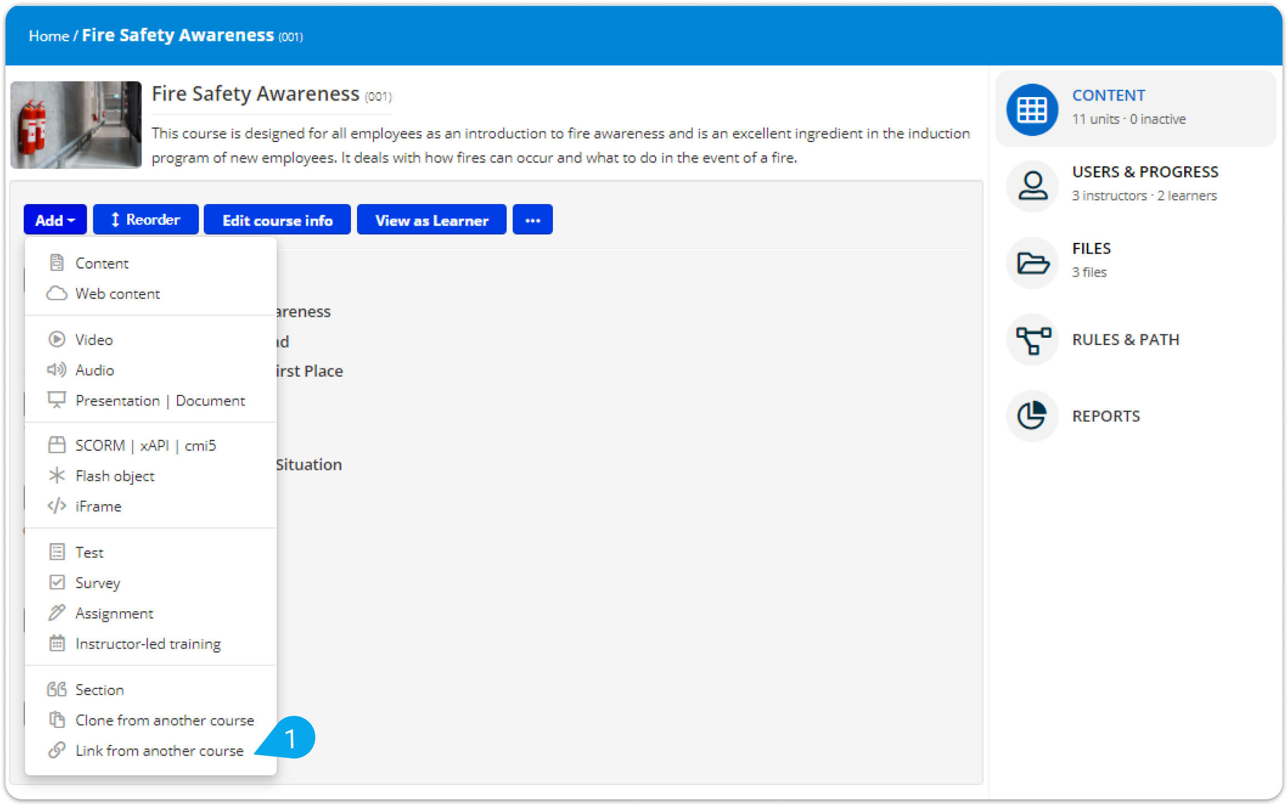
Task: Open Rules & Path flowchart icon
Action: click(x=1032, y=339)
